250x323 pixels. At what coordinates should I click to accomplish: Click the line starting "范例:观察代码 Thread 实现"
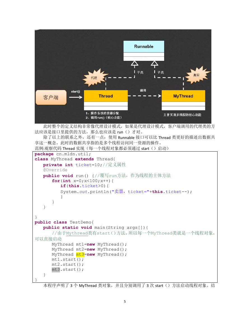coord(102,148)
